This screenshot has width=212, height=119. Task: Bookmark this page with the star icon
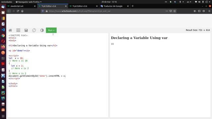pos(175,11)
